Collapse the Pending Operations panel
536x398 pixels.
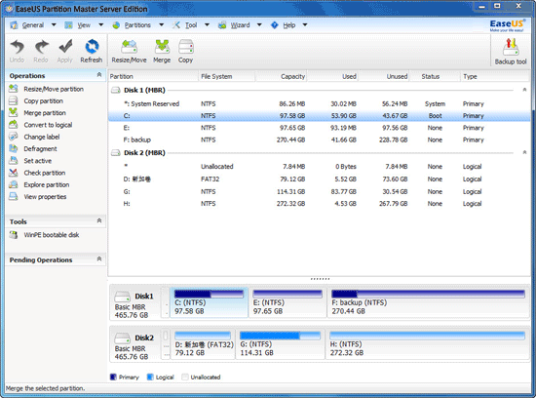click(99, 259)
